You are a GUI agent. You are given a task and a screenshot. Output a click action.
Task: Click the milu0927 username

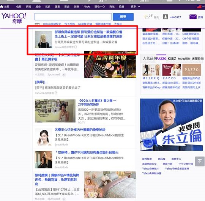click(x=175, y=17)
